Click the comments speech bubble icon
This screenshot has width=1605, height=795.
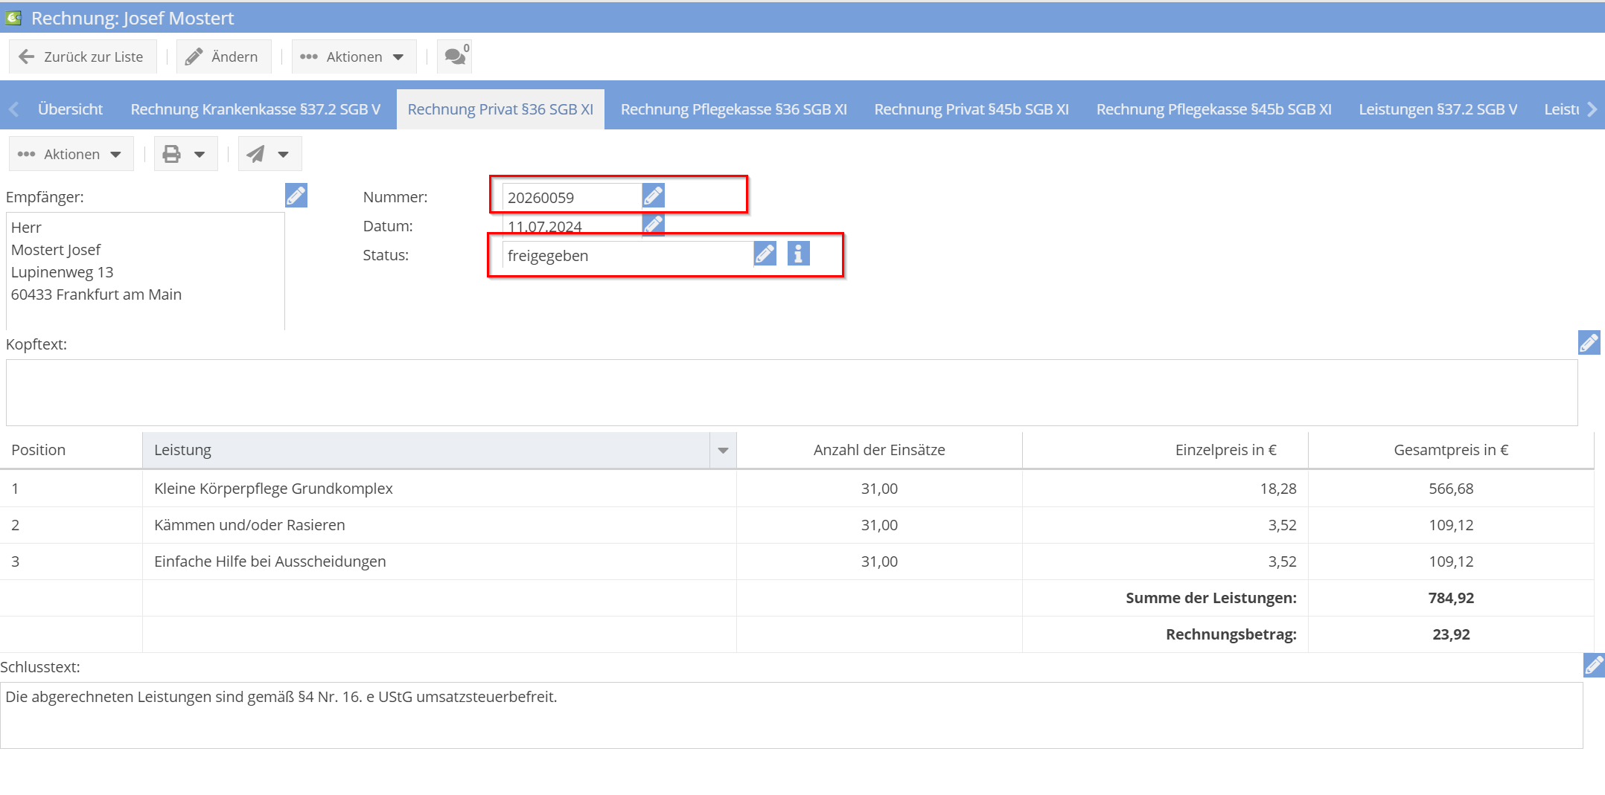tap(455, 57)
